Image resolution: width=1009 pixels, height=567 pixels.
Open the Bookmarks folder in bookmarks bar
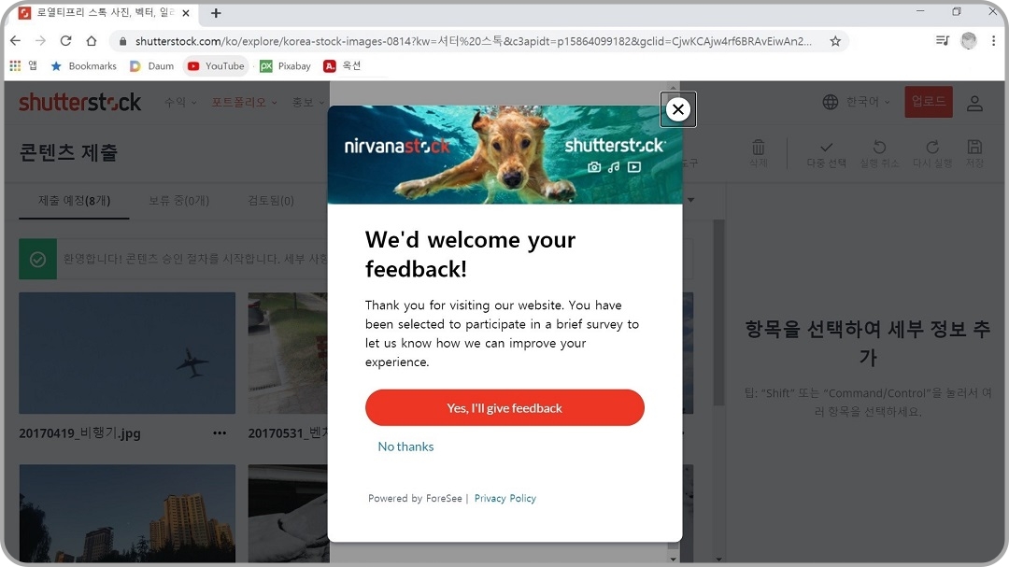84,65
